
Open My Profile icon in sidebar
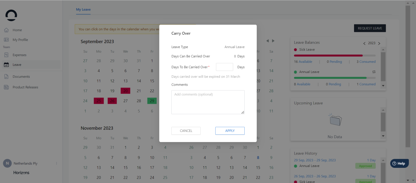pos(6,40)
